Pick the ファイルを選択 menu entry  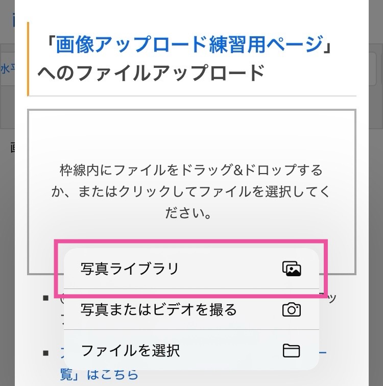[192, 350]
